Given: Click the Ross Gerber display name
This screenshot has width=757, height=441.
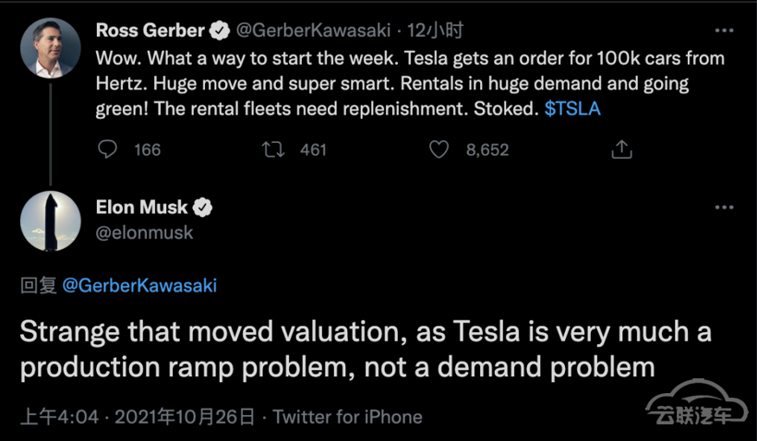Looking at the screenshot, I should pos(150,30).
